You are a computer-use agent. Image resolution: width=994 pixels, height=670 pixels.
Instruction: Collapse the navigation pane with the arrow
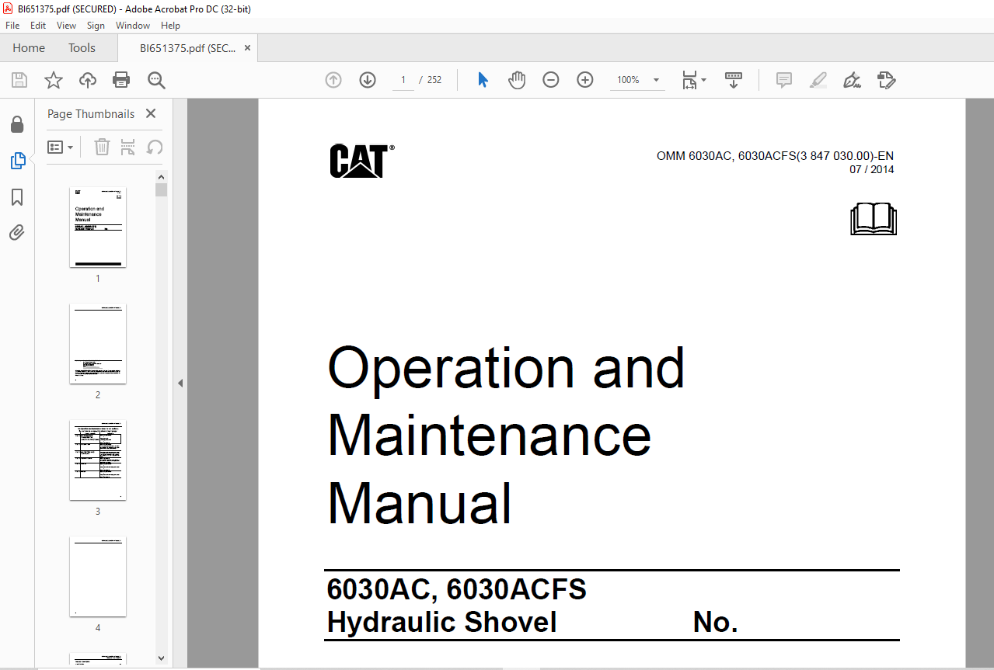coord(180,383)
